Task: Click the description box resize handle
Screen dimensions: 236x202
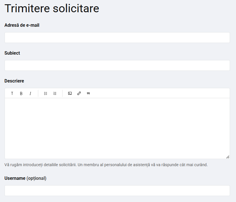Action: click(228, 157)
